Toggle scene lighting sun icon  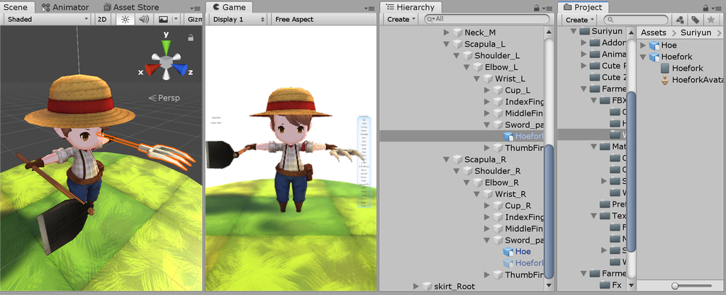(125, 19)
